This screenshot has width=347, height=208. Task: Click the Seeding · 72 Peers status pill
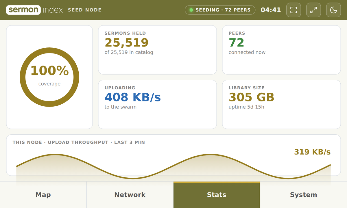click(220, 10)
